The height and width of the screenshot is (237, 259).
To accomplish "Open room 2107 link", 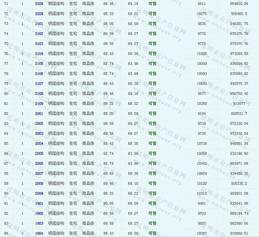I will tap(39, 84).
